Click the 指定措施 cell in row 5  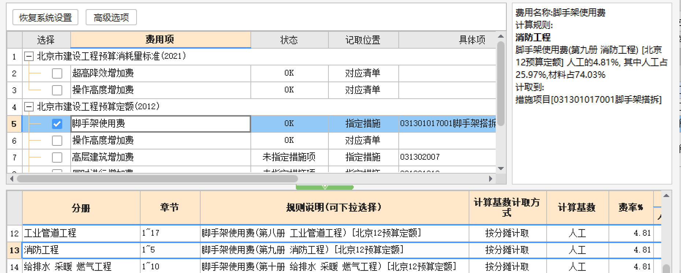(363, 124)
